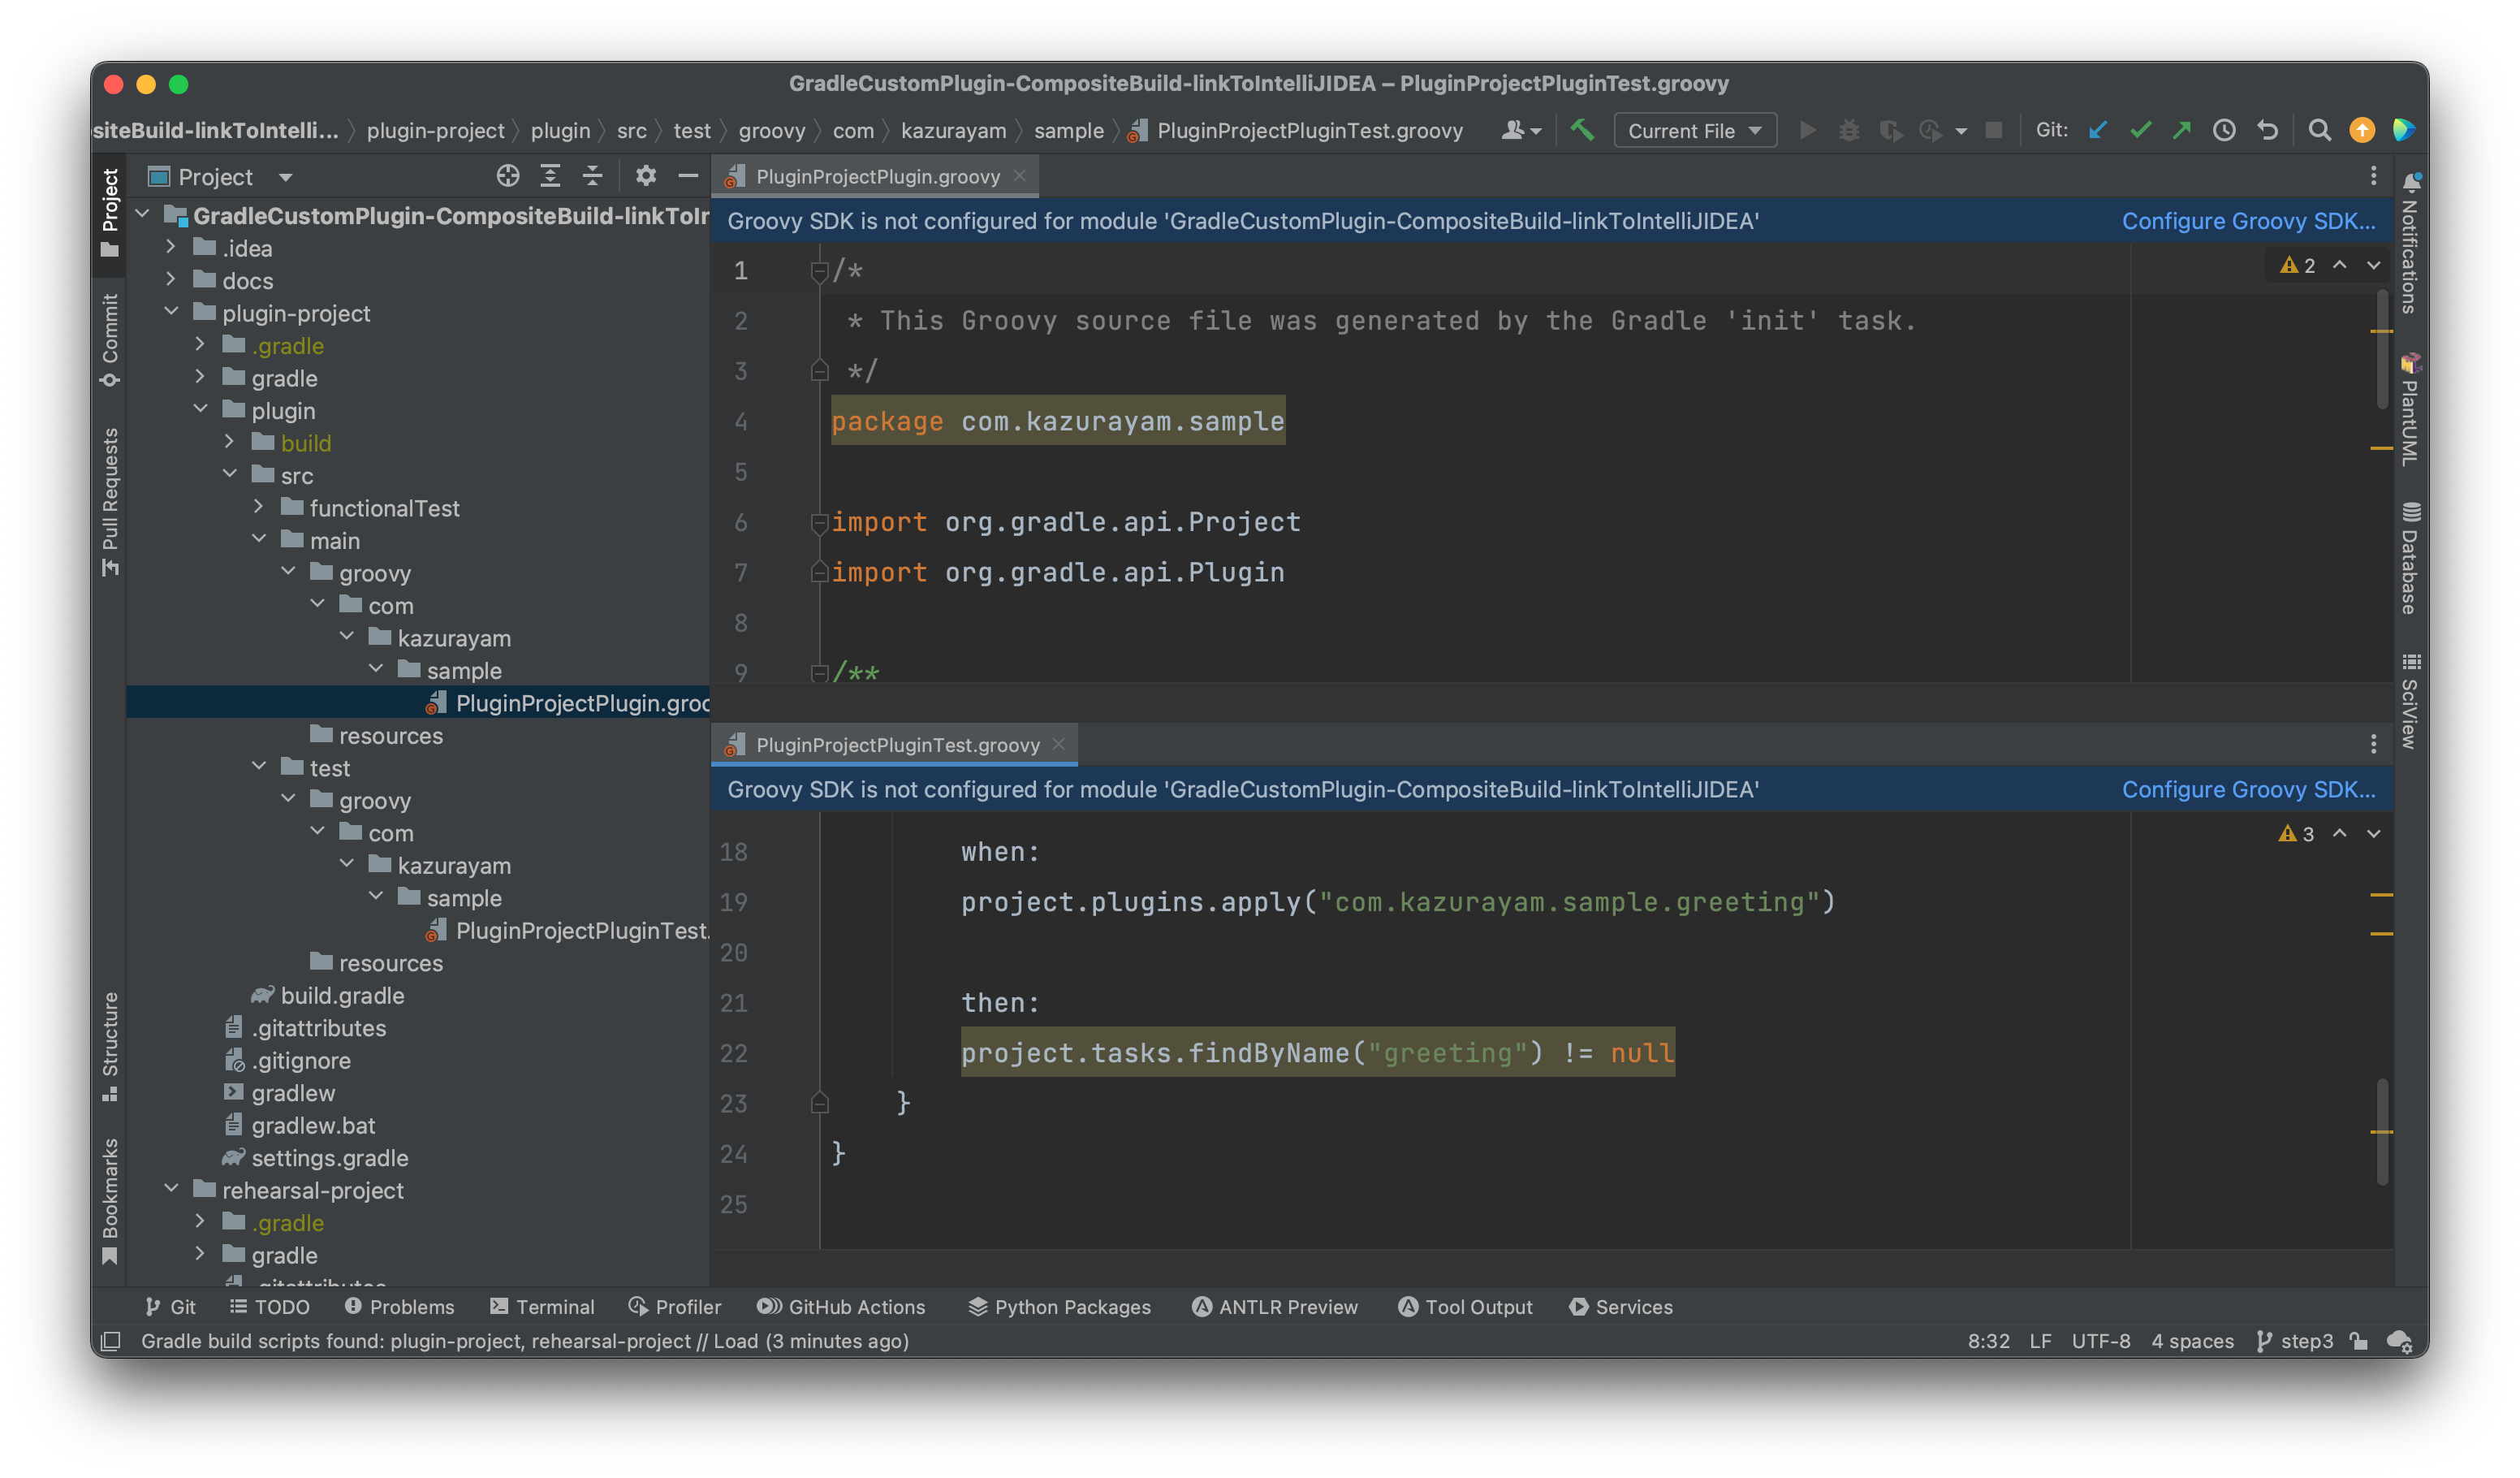Open the Project view selector dropdown
The height and width of the screenshot is (1478, 2520).
(x=221, y=177)
